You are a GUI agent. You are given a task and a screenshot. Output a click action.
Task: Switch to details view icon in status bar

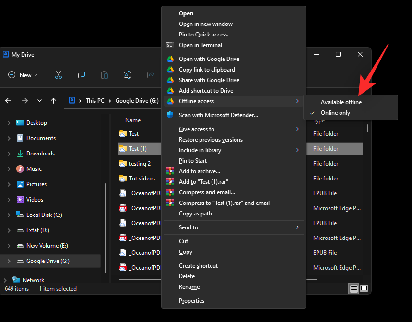pos(353,288)
